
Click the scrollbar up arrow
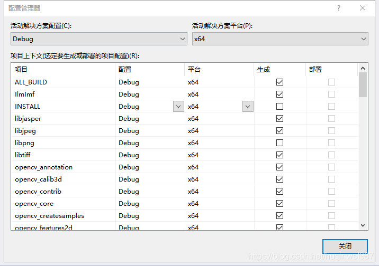coord(363,68)
